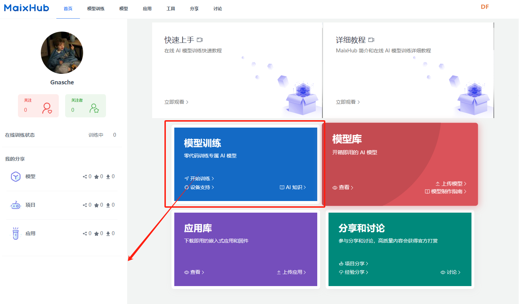Viewport: 519px width, 304px height.
Task: Click the following person-heart icon
Action: tap(47, 108)
